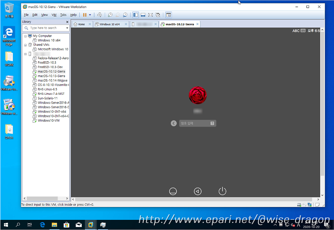Toggle the thumbnail bar view

coord(143,15)
